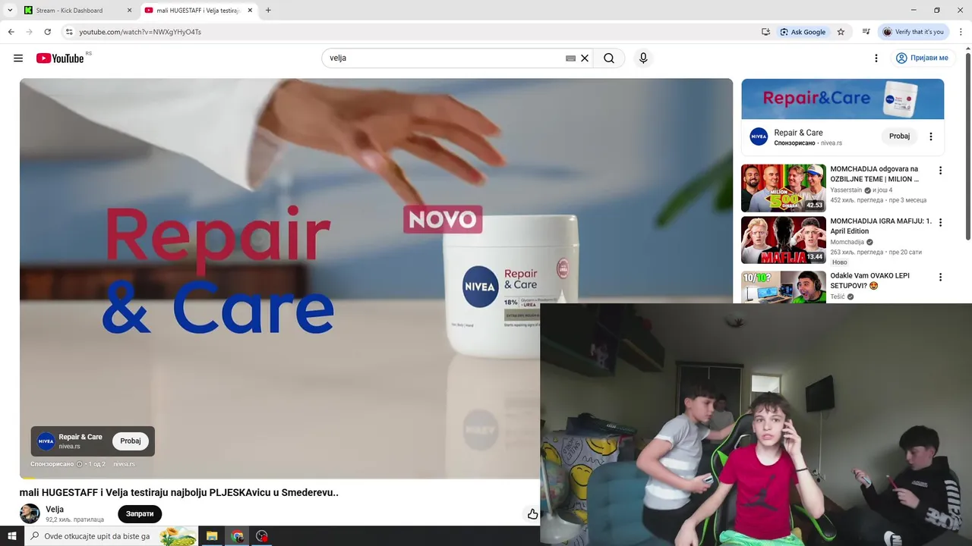Viewport: 972px width, 546px height.
Task: Open the on-screen keyboard icon in search box
Action: point(570,58)
